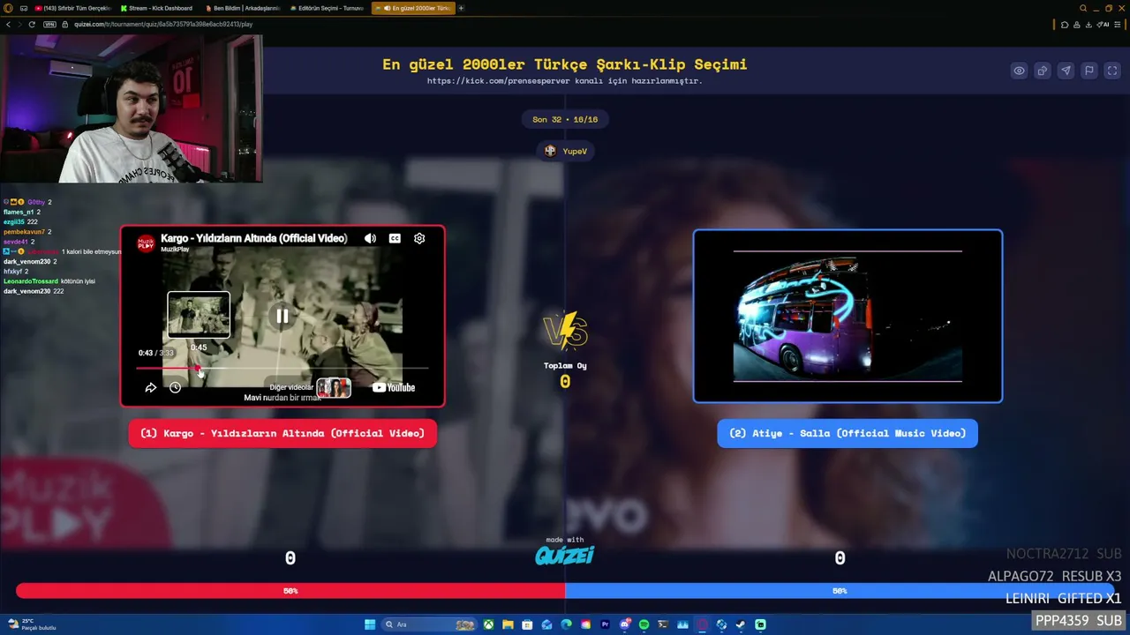Open the weather widget in the taskbar
The height and width of the screenshot is (635, 1130).
pyautogui.click(x=31, y=624)
